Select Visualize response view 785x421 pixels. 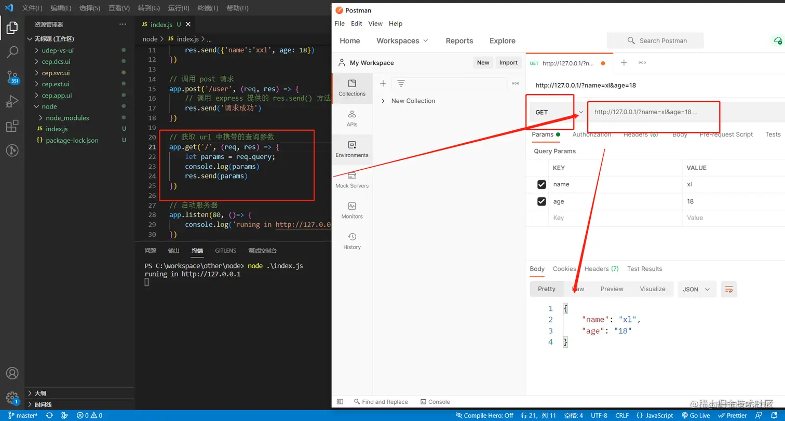click(x=653, y=289)
